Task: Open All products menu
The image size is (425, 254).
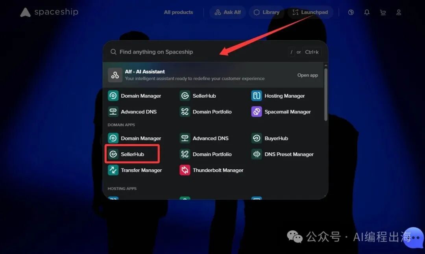Action: coord(178,12)
